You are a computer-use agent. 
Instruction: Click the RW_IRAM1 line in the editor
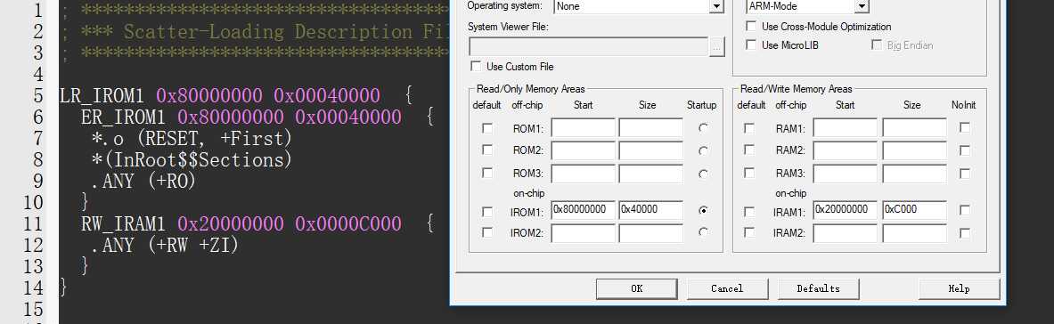tap(258, 223)
